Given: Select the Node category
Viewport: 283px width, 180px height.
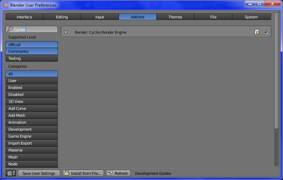Looking at the screenshot, I should 32,164.
